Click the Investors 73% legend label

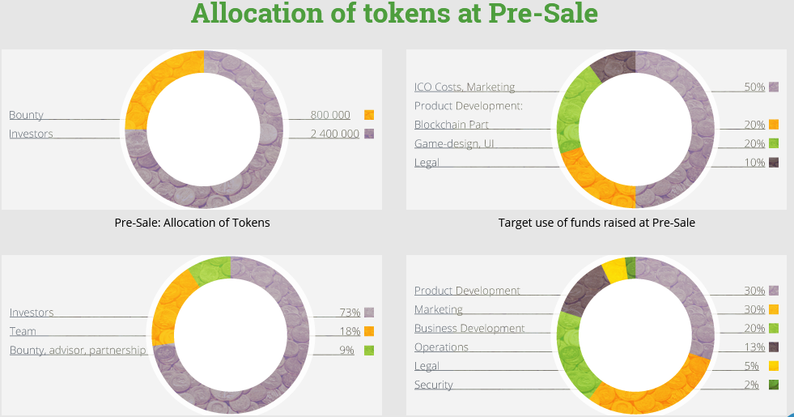pyautogui.click(x=32, y=313)
